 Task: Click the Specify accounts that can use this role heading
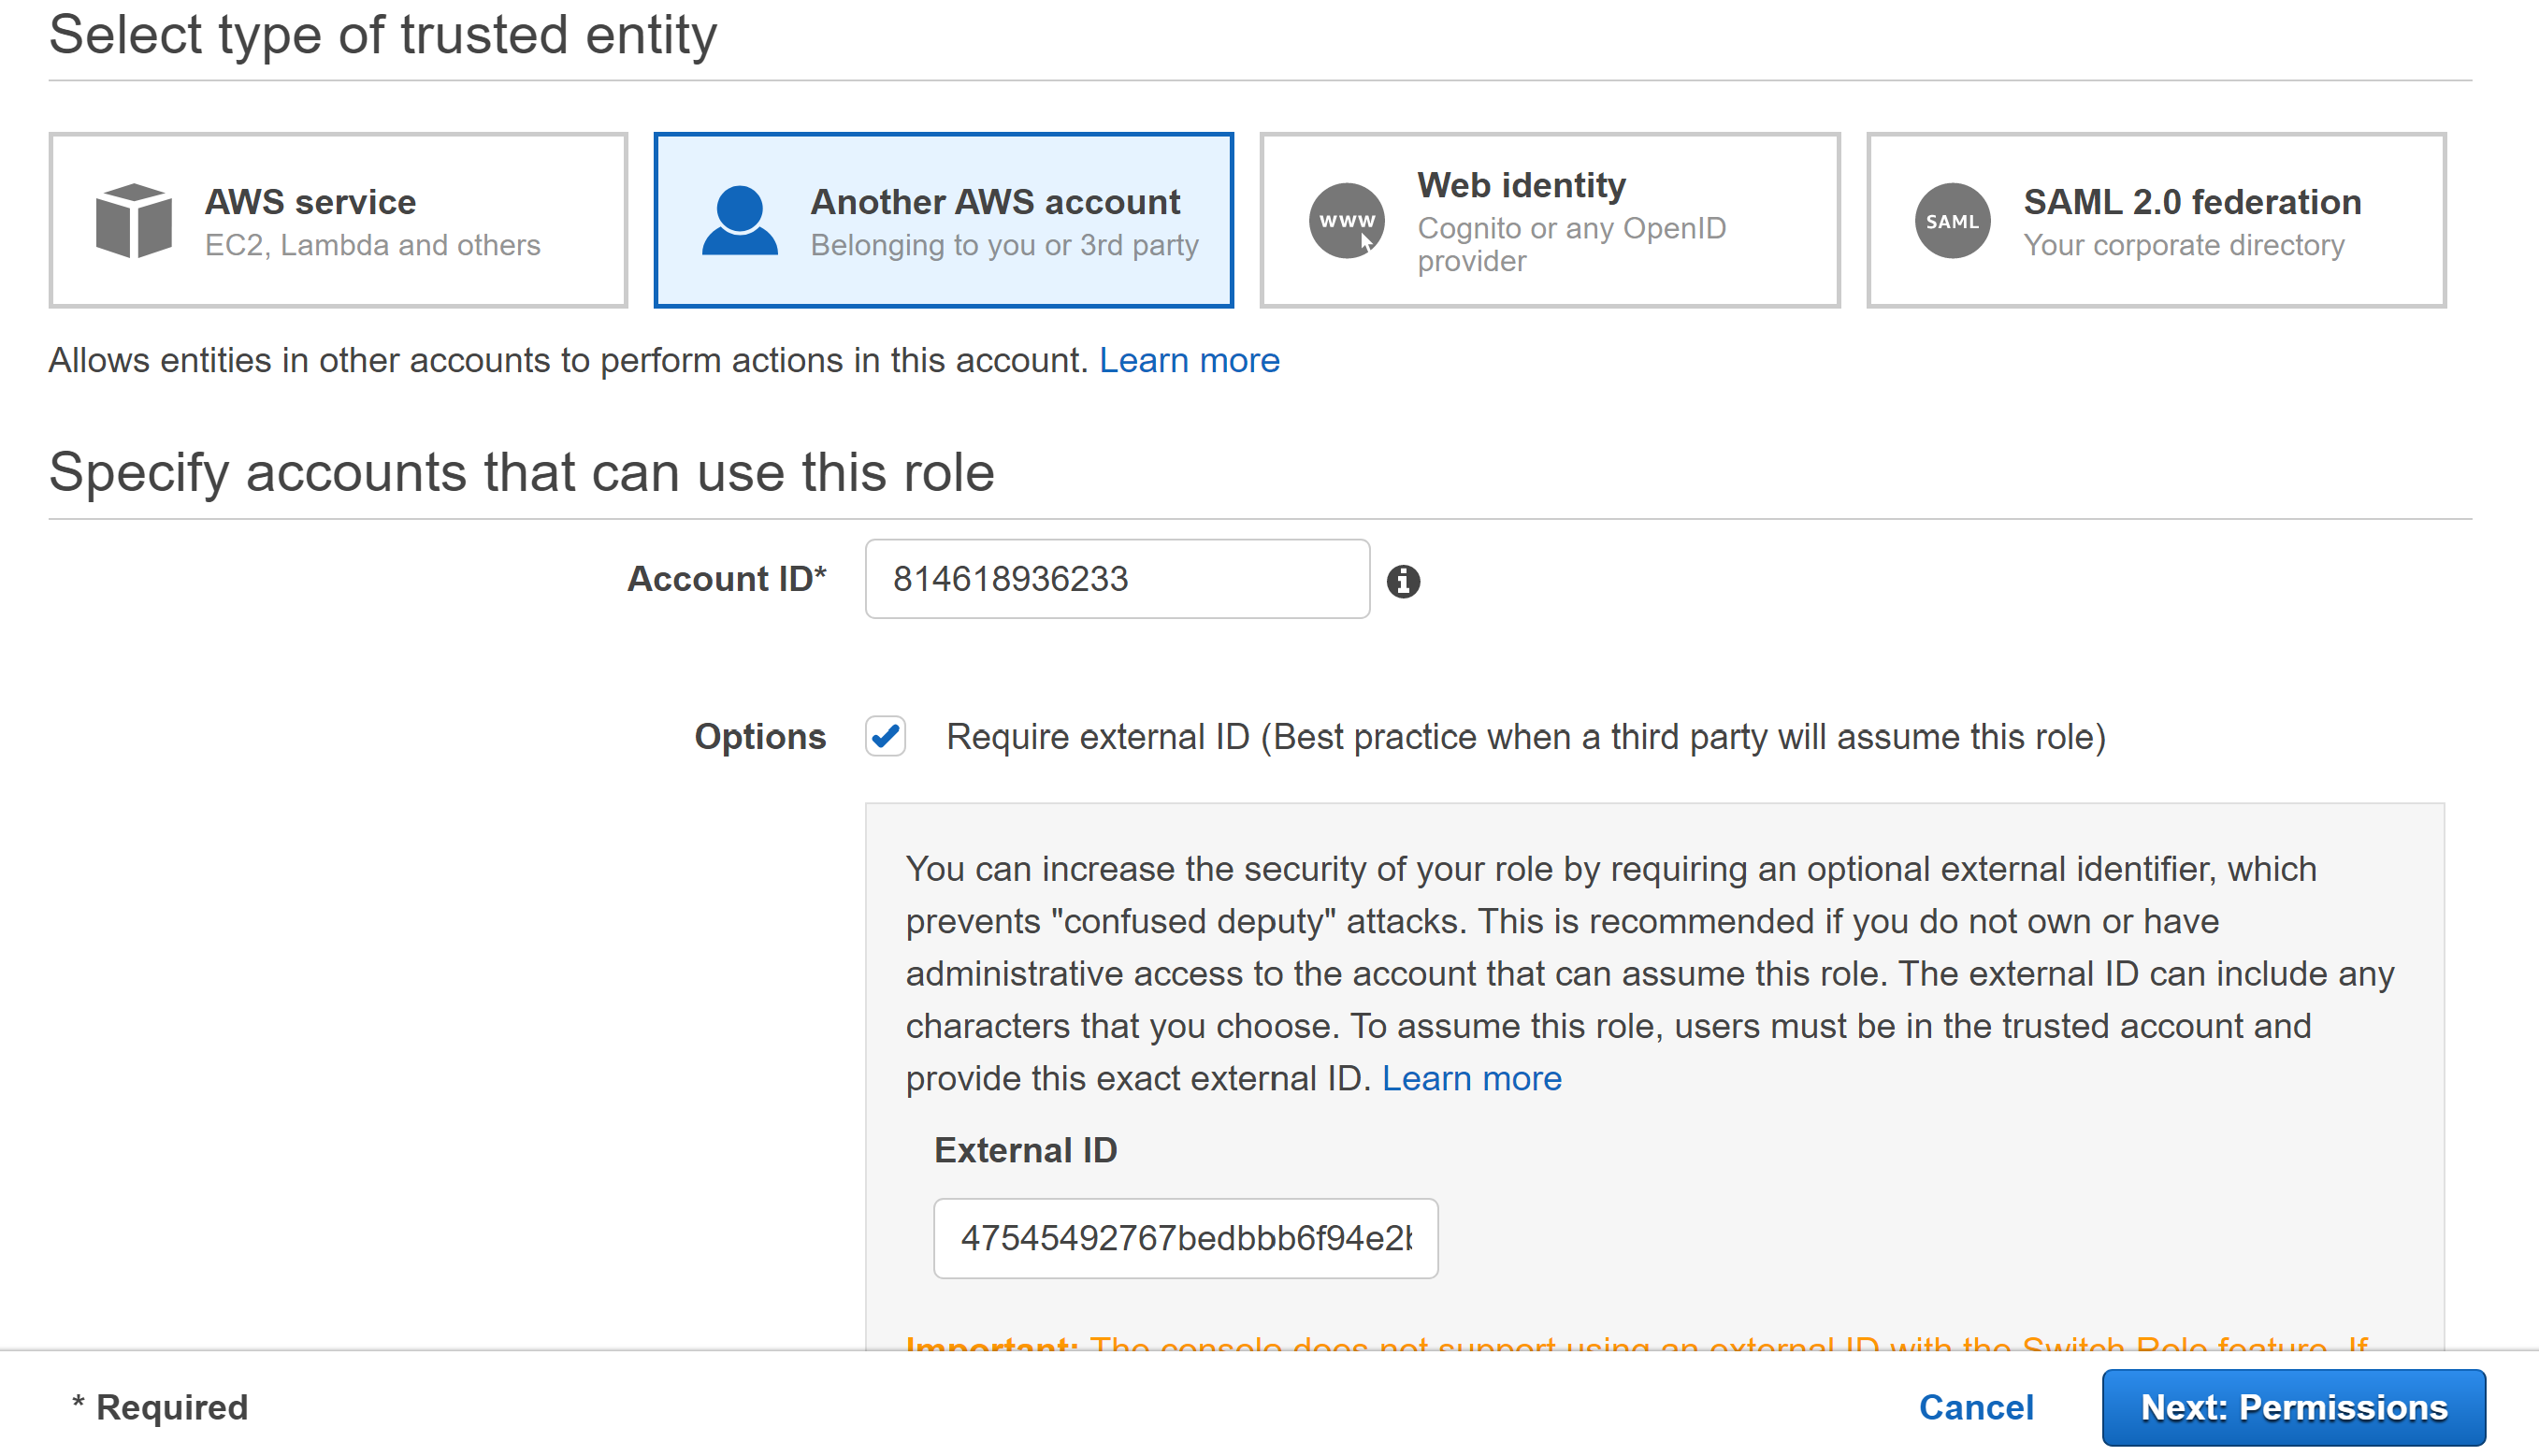click(x=521, y=471)
